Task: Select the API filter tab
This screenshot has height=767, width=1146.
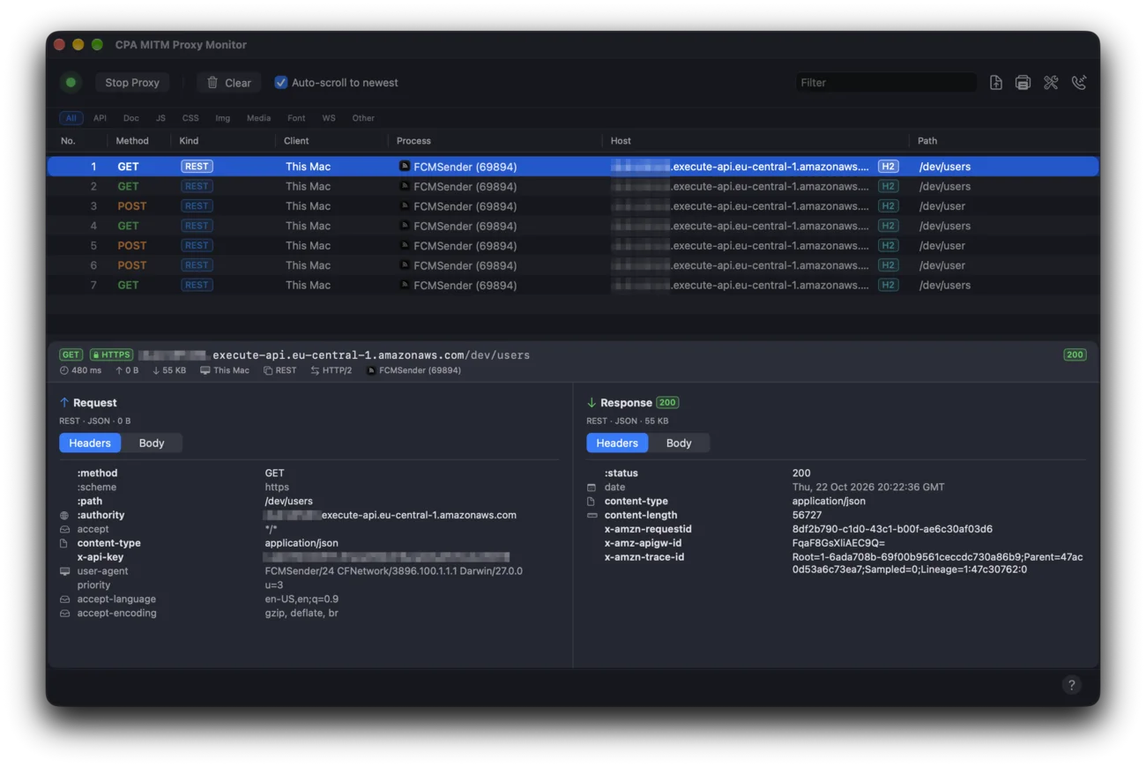Action: 100,118
